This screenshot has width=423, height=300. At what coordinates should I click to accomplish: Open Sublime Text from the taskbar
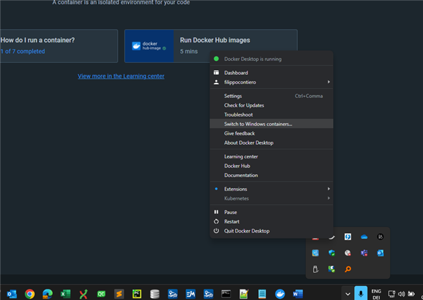[x=119, y=294]
